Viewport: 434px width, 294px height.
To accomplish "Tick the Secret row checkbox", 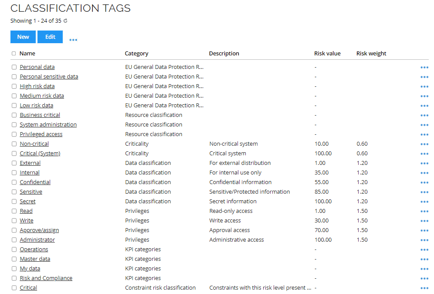I will point(14,202).
